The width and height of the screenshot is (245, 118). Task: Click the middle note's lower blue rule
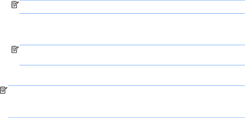pos(132,65)
